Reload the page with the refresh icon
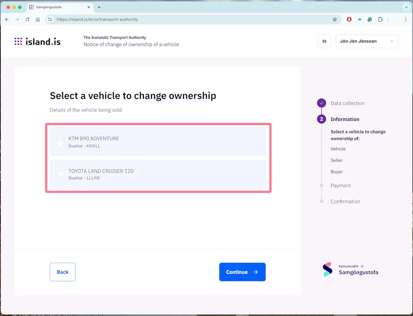Viewport: 413px width, 316px height. [27, 19]
